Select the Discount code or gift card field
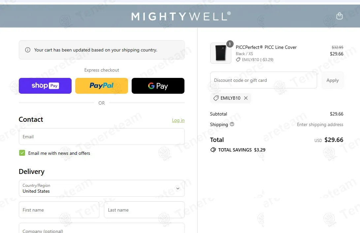This screenshot has height=233, width=360. (264, 80)
